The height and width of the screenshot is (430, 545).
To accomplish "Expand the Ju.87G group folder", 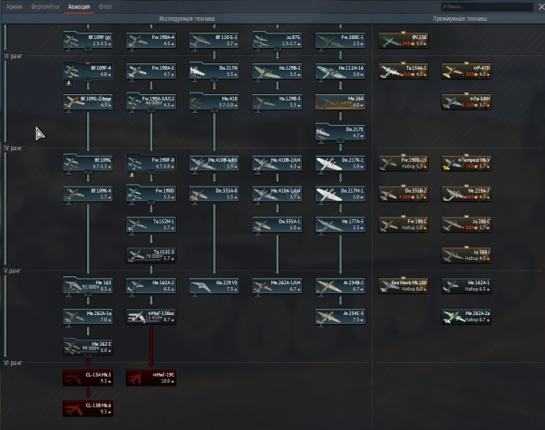I will coord(277,40).
